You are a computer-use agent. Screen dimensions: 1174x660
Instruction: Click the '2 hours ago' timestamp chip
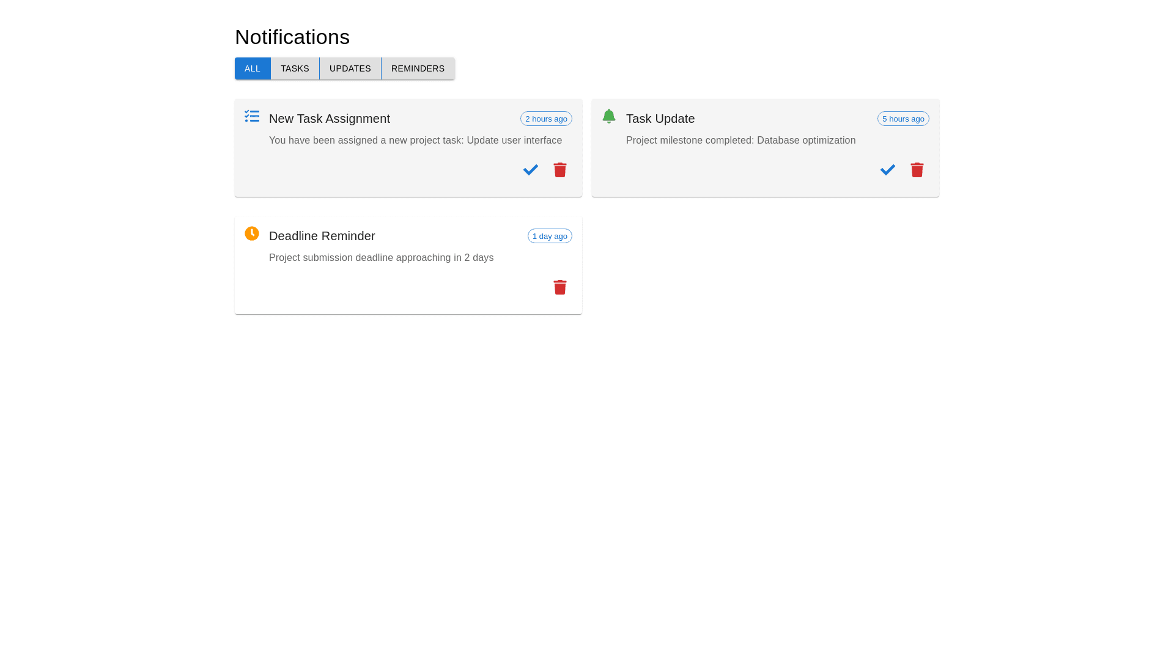[546, 119]
